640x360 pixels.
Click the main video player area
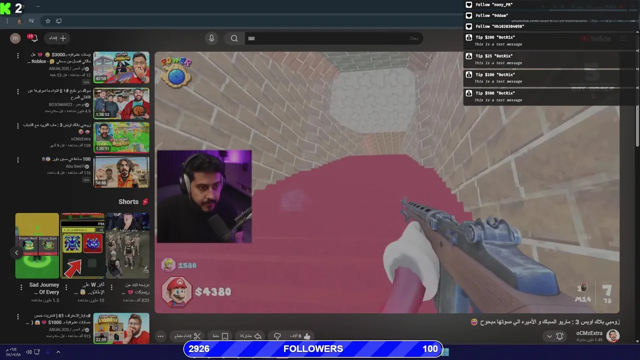tap(387, 182)
